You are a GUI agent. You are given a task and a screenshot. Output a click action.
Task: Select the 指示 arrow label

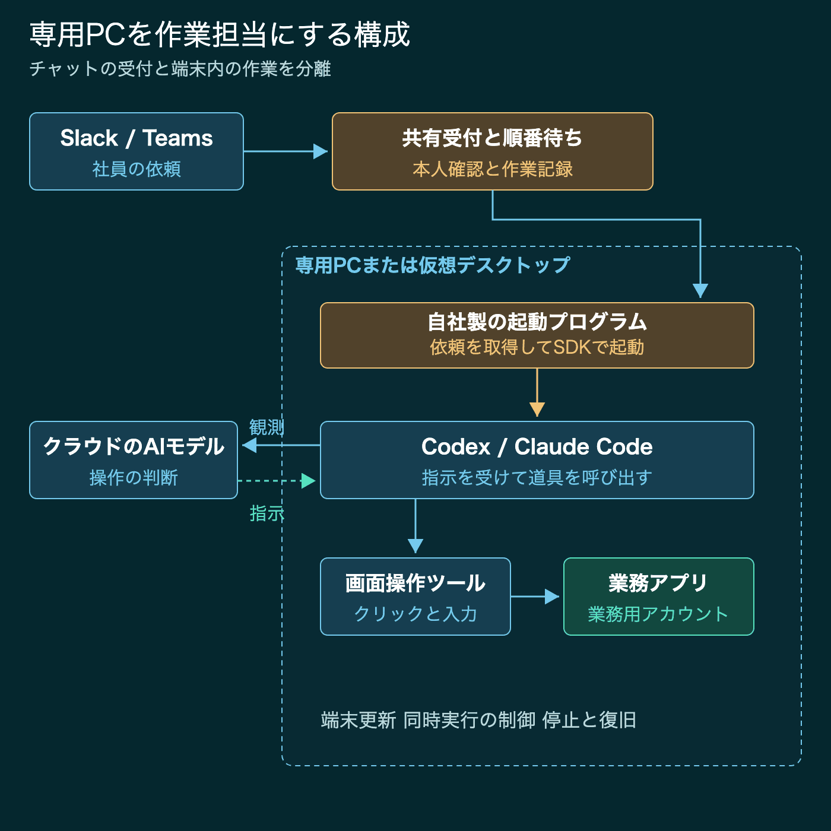point(267,513)
